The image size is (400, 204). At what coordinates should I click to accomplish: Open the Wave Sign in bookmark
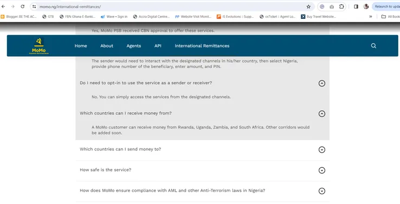click(x=114, y=17)
